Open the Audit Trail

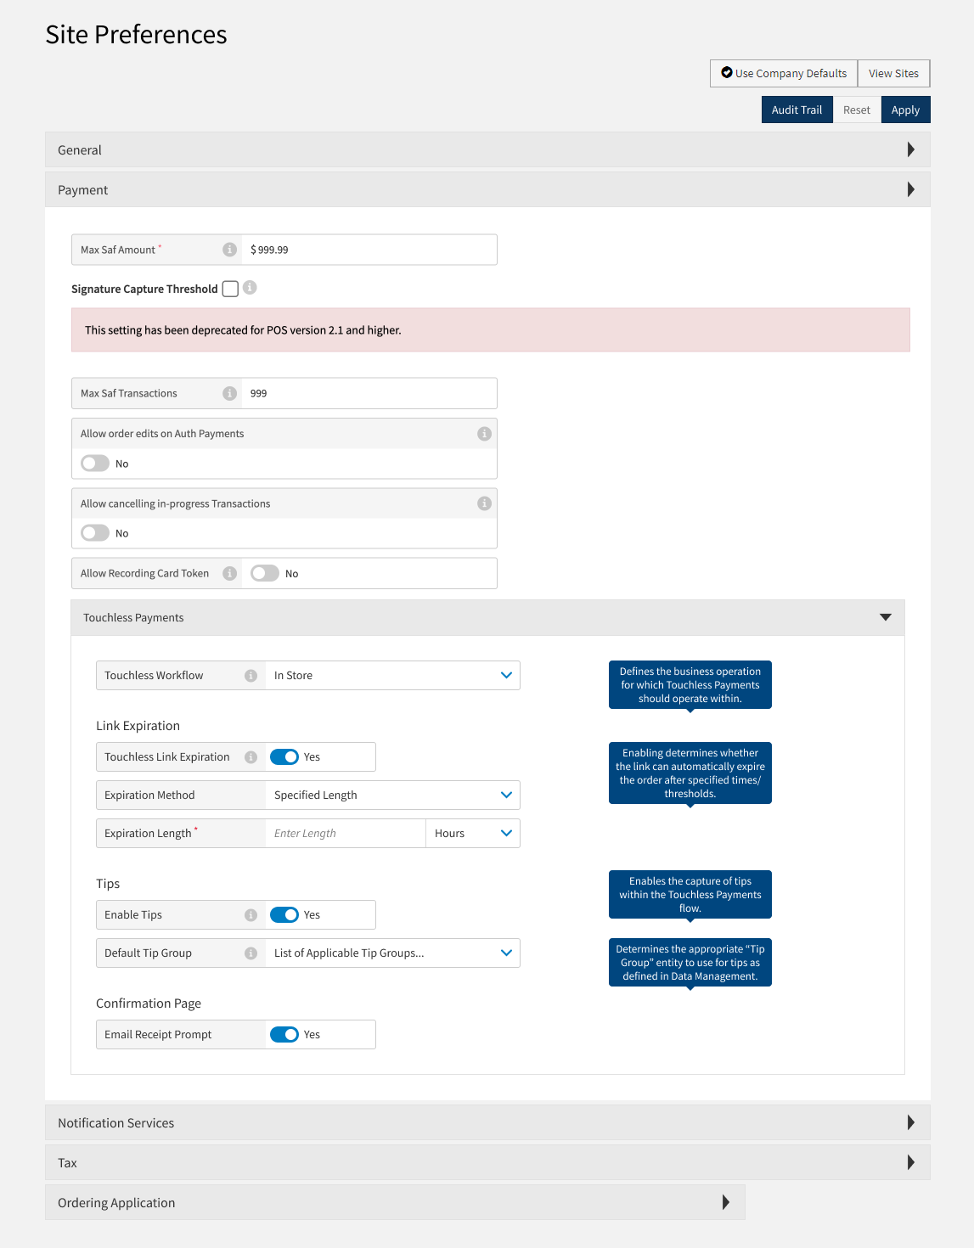[797, 110]
